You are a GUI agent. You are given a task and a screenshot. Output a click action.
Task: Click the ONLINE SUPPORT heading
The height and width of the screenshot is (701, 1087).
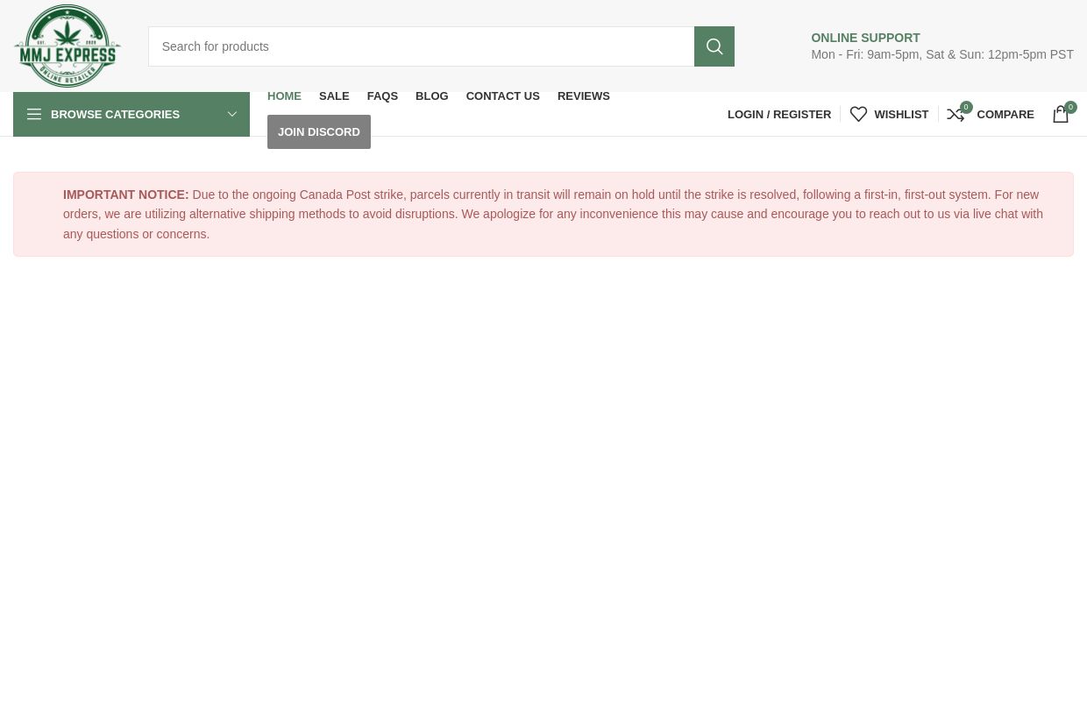[x=865, y=38]
